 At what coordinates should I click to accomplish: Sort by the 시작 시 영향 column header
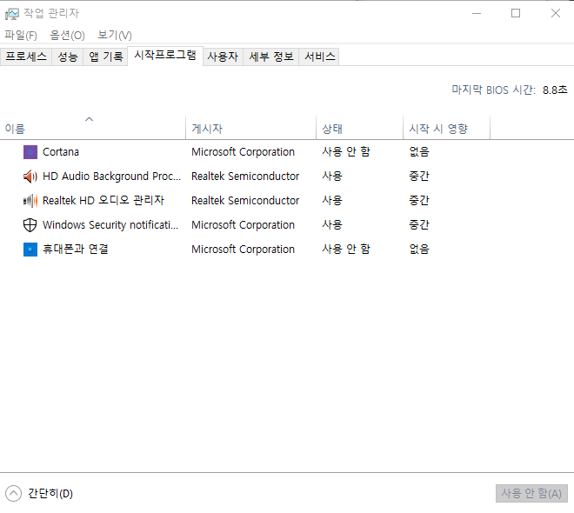coord(446,128)
